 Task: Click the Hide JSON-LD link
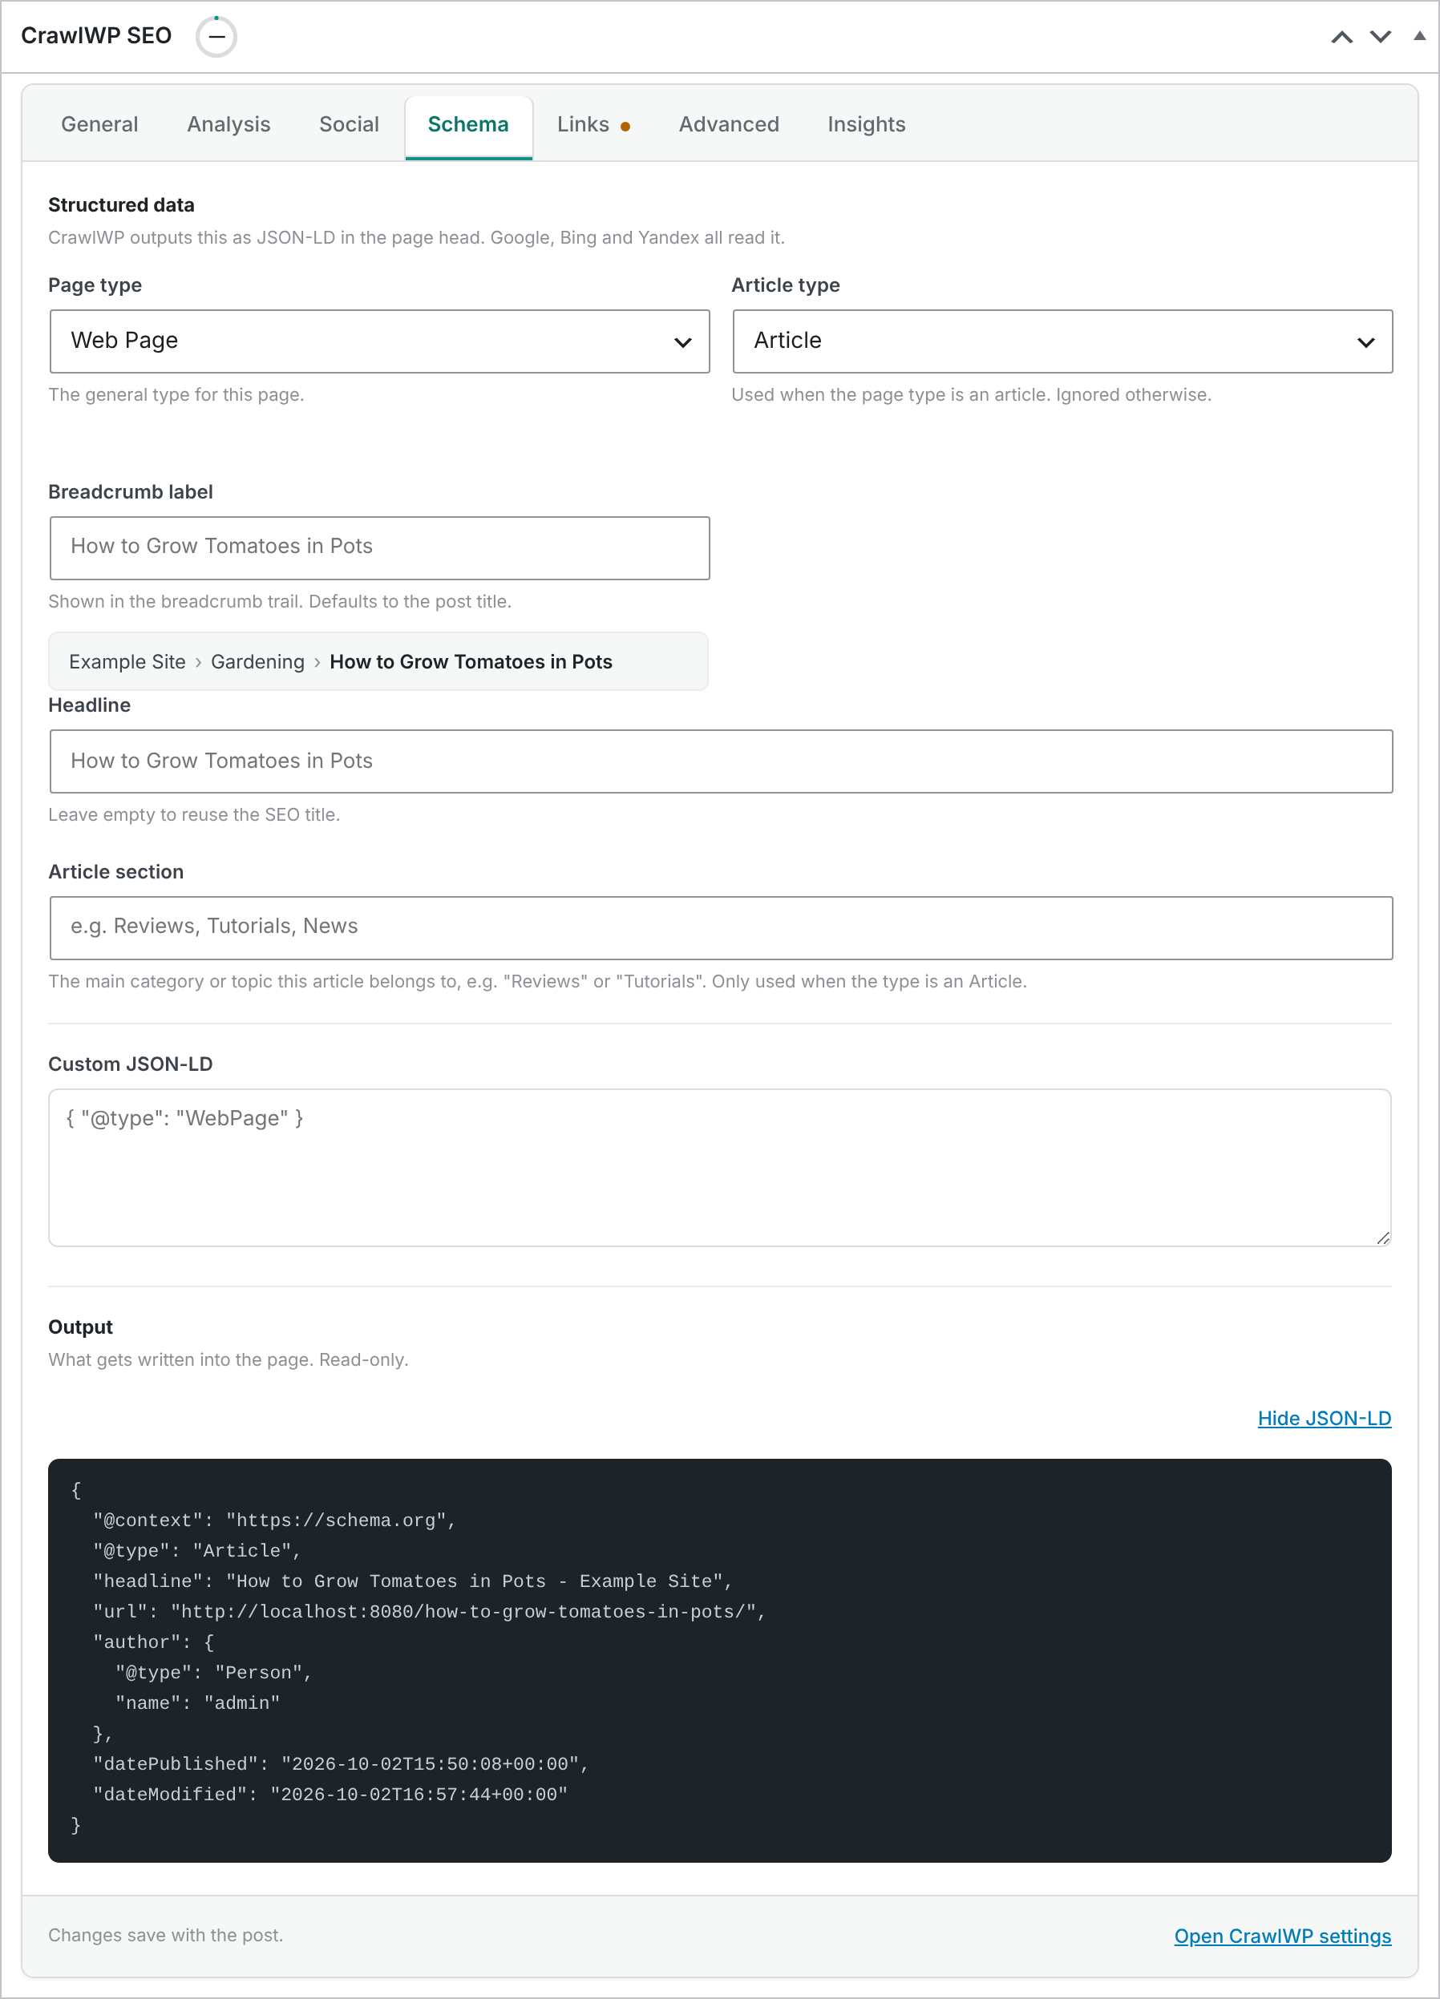[1325, 1418]
